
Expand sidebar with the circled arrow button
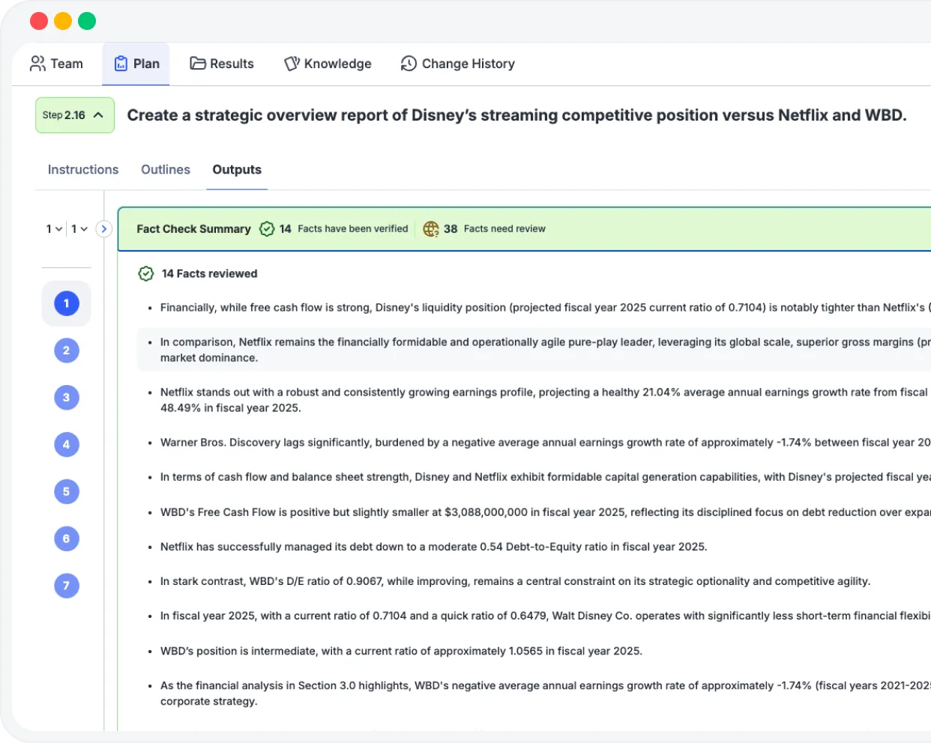coord(104,229)
